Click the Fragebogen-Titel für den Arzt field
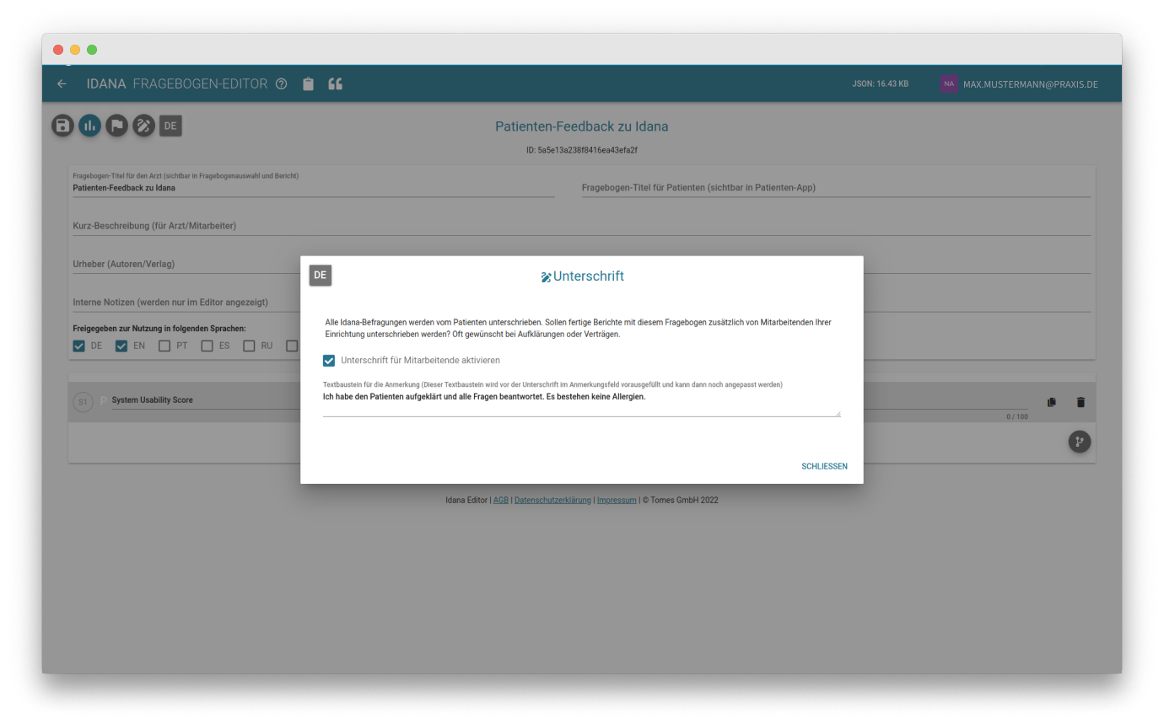 coord(314,188)
